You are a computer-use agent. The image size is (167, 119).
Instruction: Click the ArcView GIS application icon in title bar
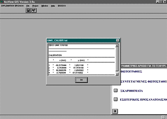[x=2, y=2]
